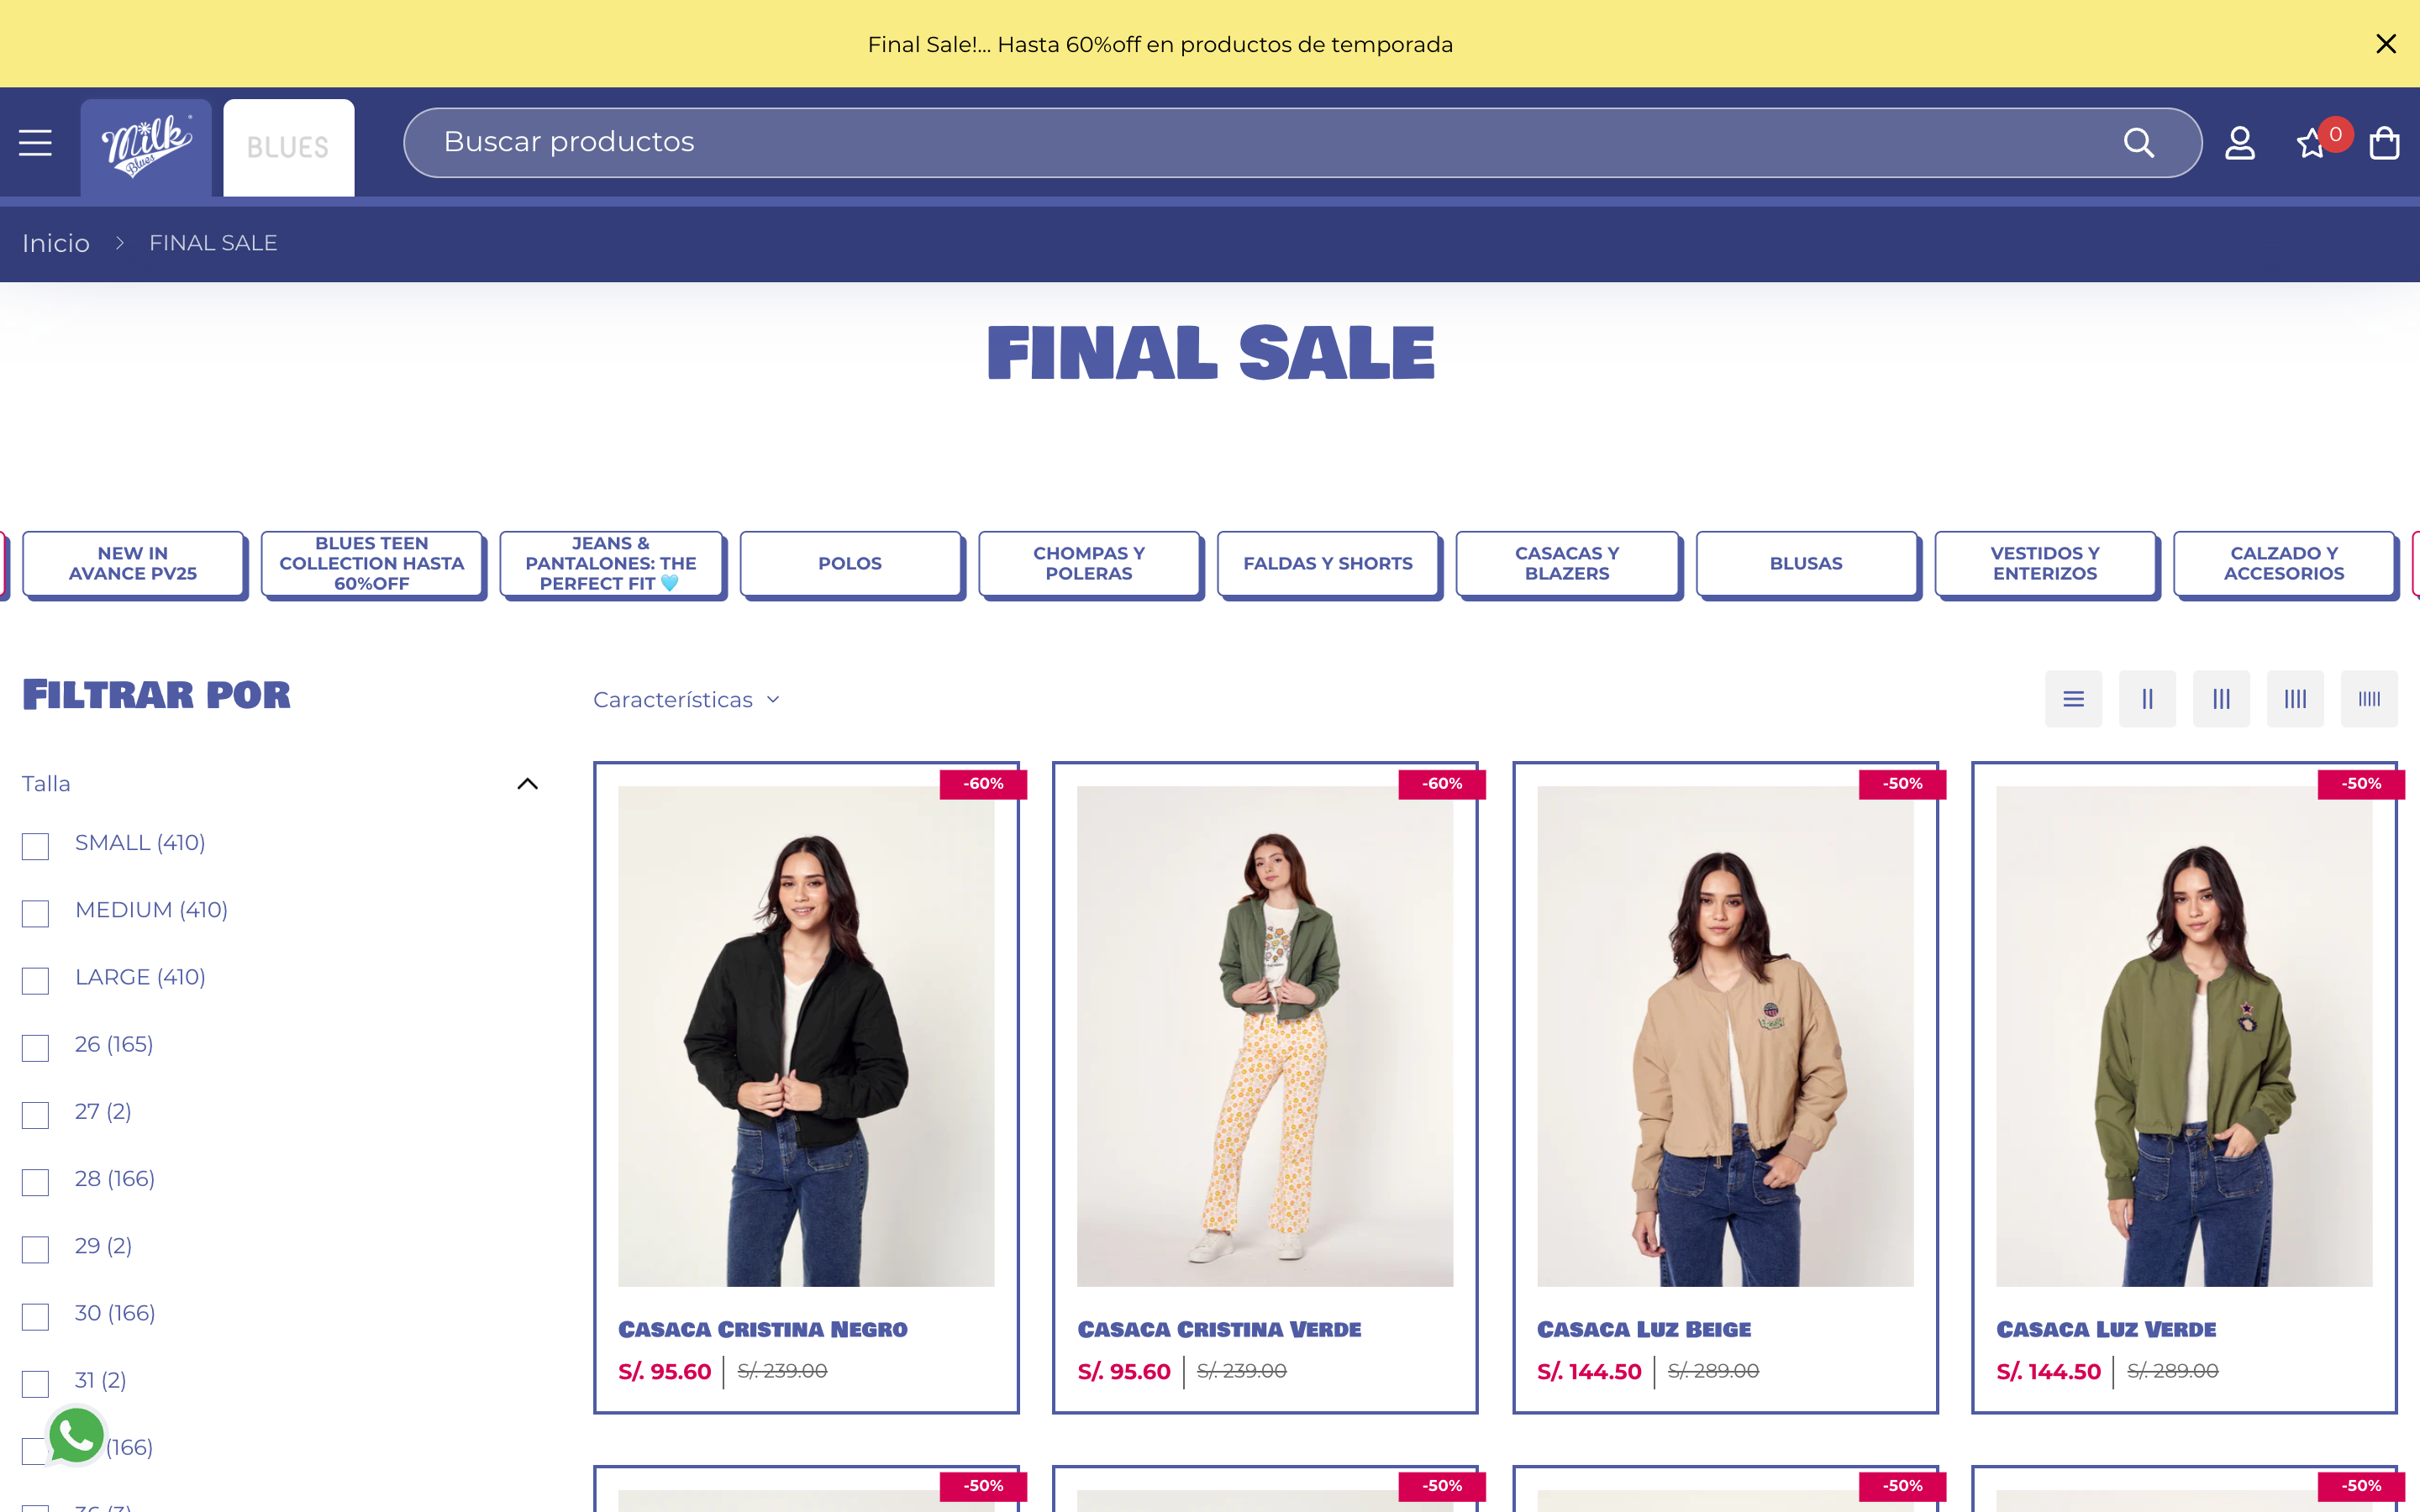The height and width of the screenshot is (1512, 2420).
Task: Switch to list view layout icon
Action: click(x=2073, y=699)
